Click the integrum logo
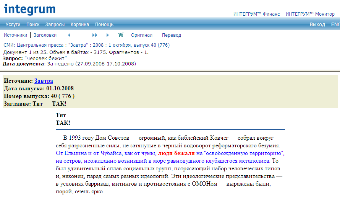The width and height of the screenshot is (340, 199). [30, 9]
